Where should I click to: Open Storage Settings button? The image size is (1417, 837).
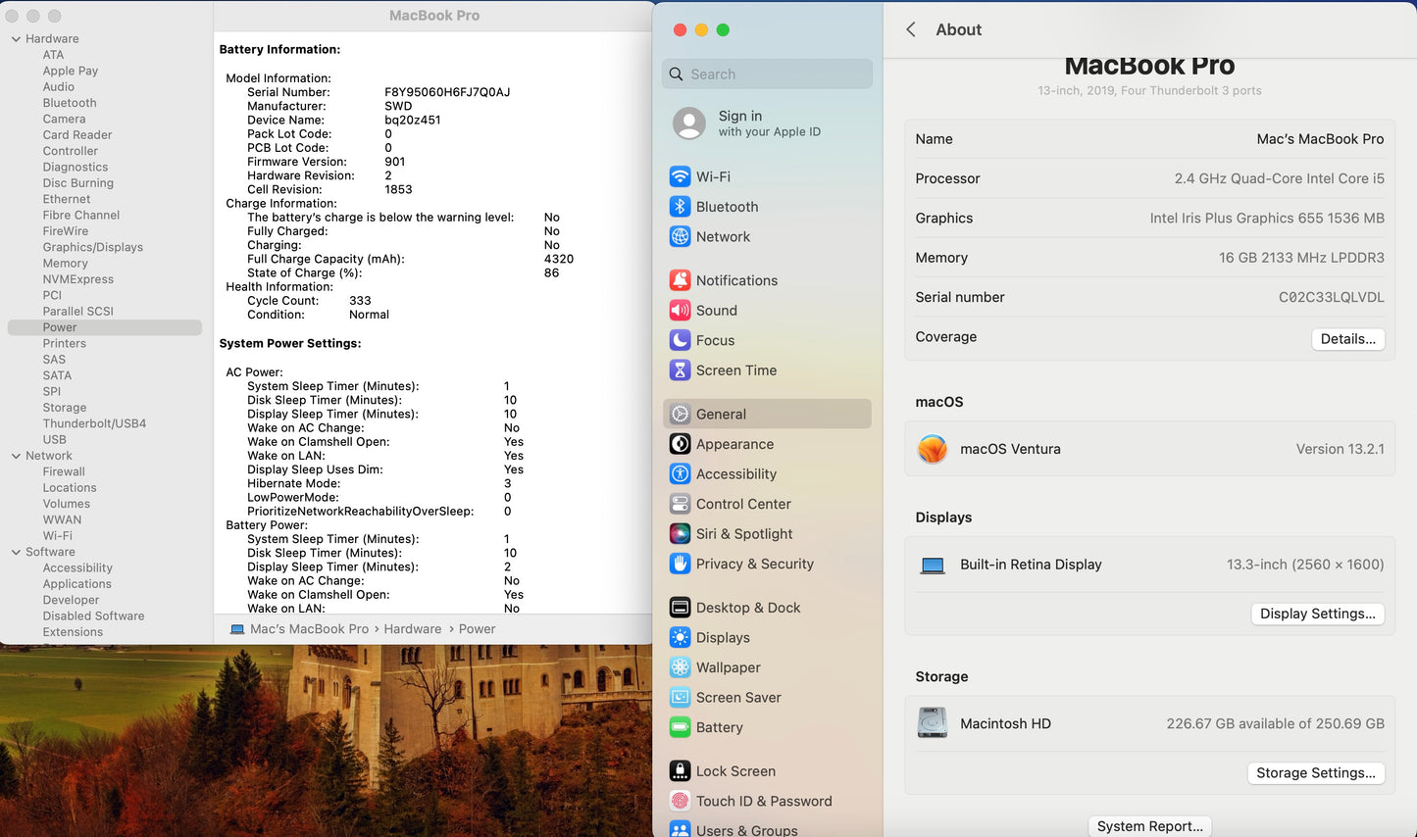point(1315,773)
